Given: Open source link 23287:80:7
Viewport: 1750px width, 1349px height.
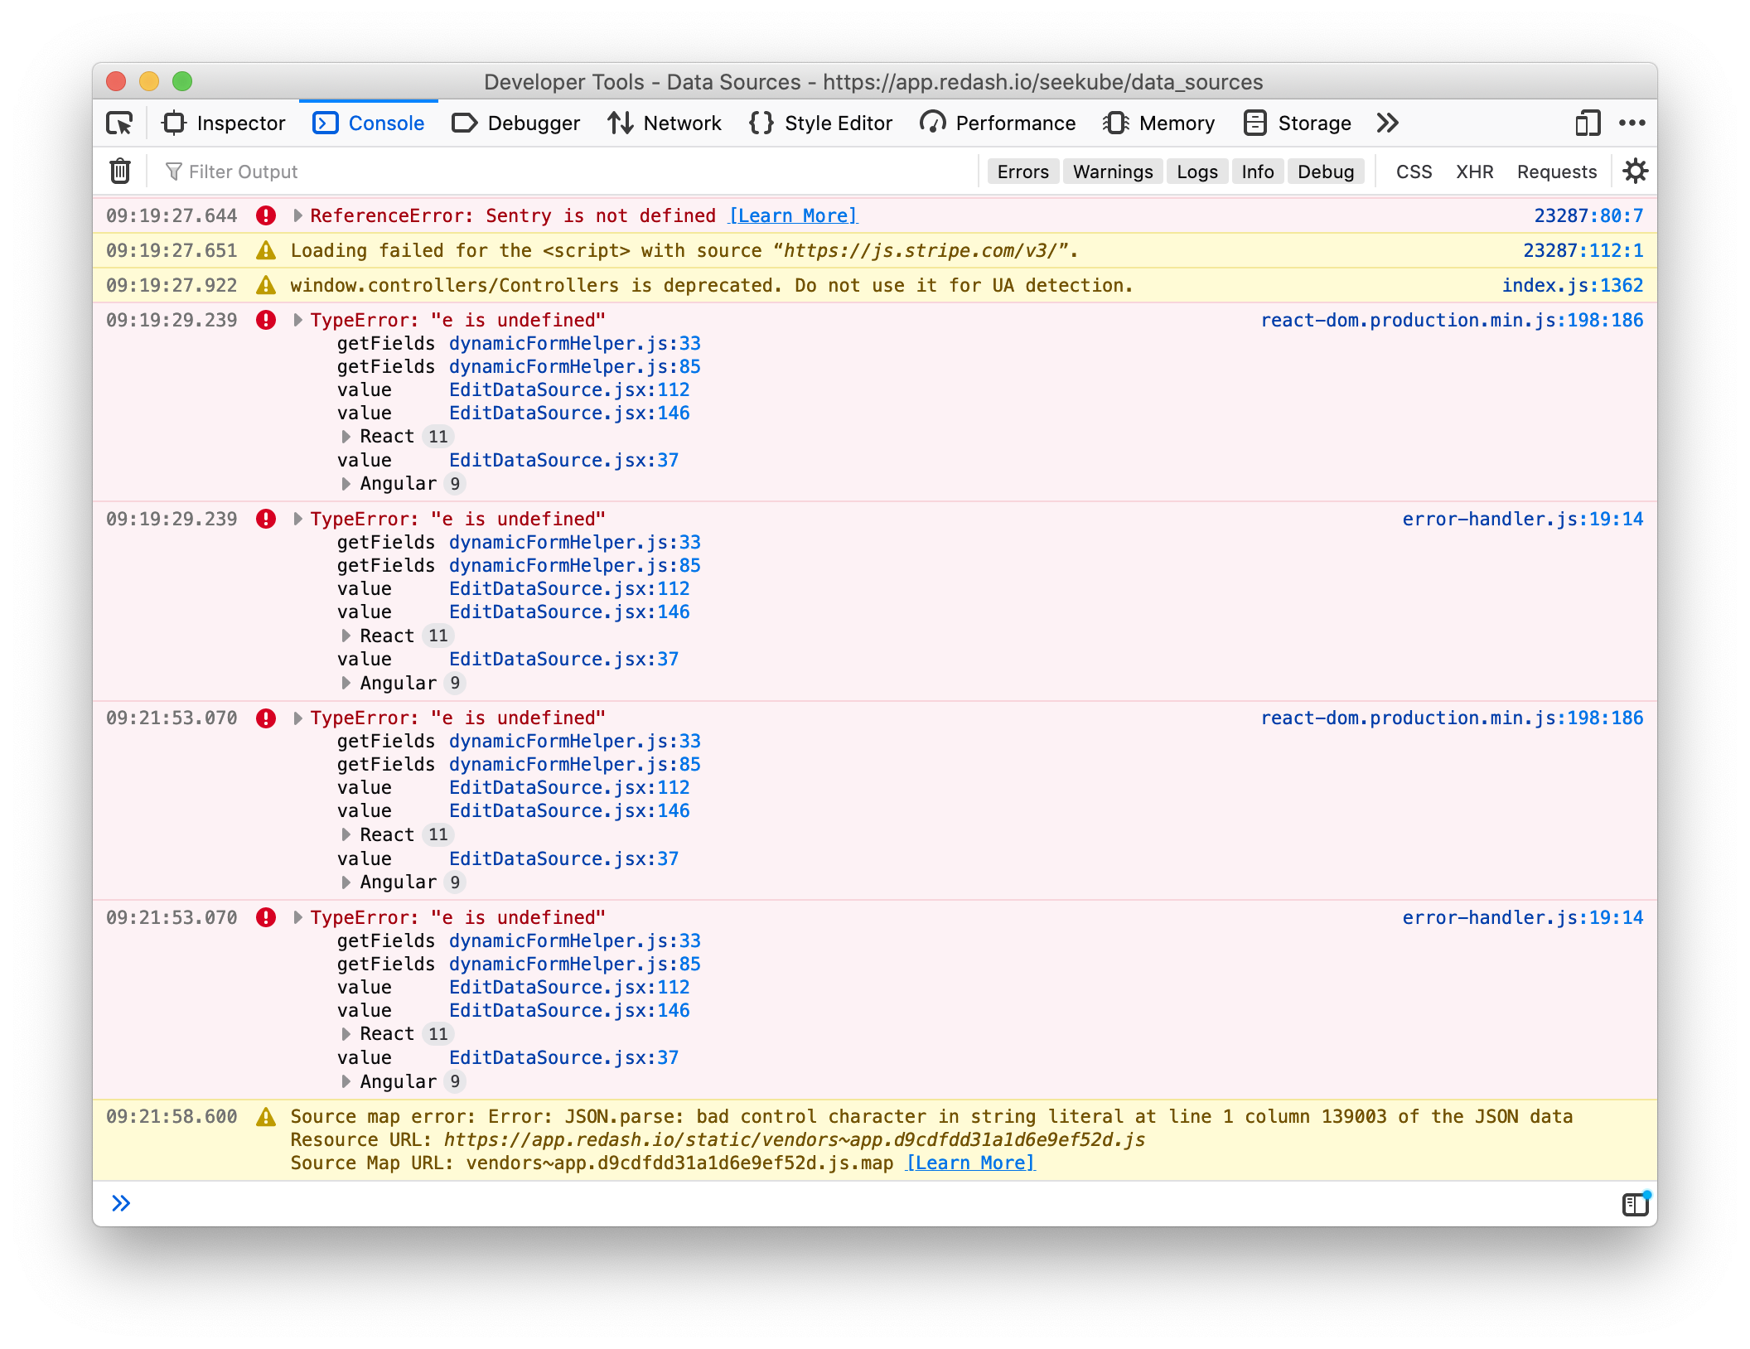Looking at the screenshot, I should point(1588,215).
